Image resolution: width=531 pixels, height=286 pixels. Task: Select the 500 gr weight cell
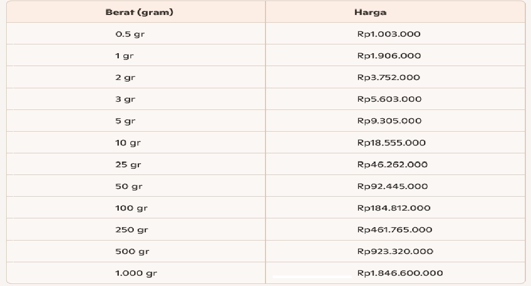click(x=132, y=251)
